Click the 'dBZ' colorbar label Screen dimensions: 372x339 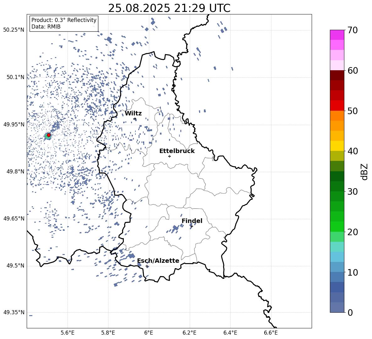click(365, 172)
